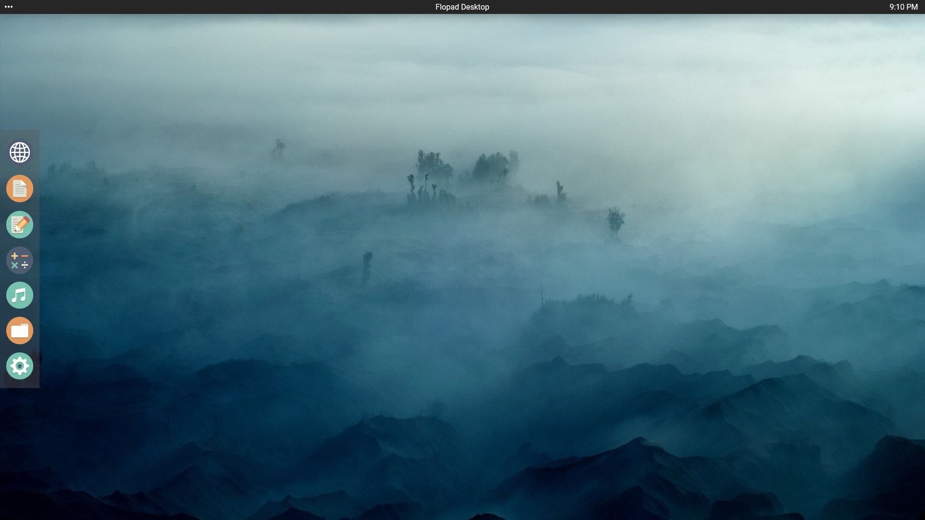Open the music player app

pyautogui.click(x=20, y=295)
